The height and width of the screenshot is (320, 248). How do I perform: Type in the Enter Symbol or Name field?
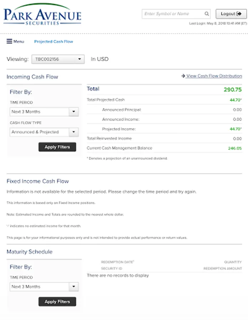[173, 14]
